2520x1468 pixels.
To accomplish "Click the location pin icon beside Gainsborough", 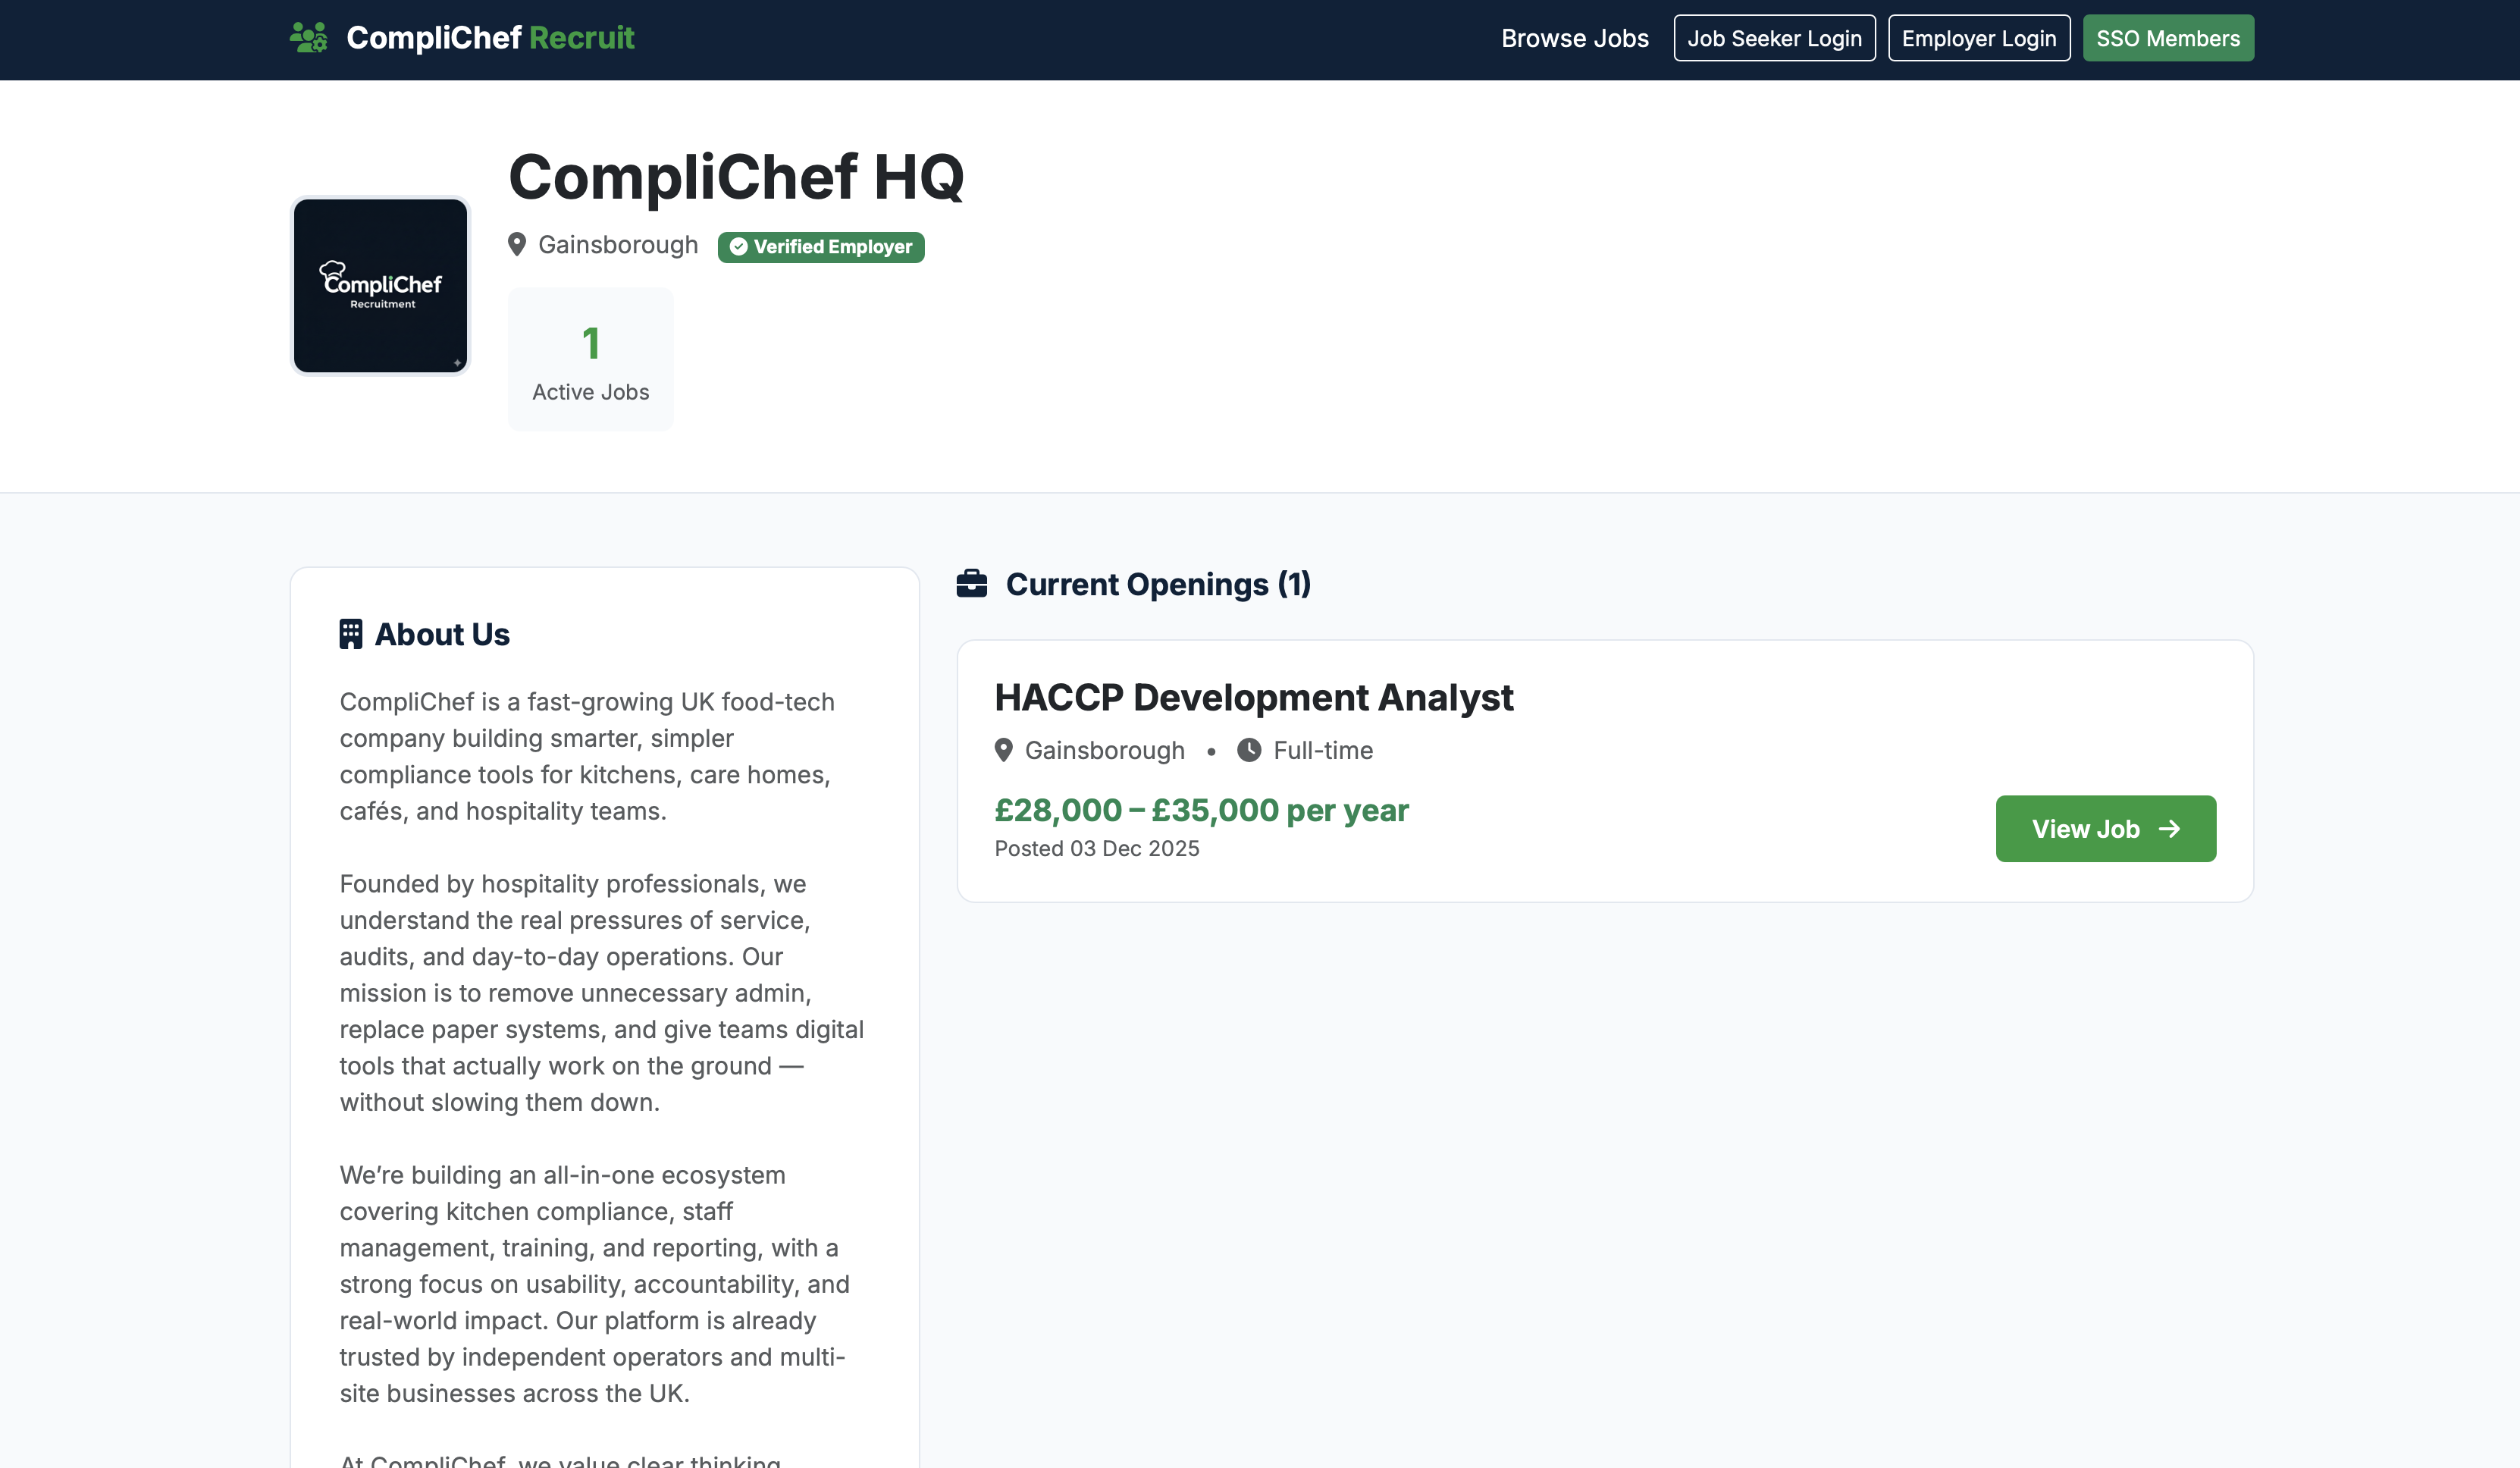I will pyautogui.click(x=518, y=244).
